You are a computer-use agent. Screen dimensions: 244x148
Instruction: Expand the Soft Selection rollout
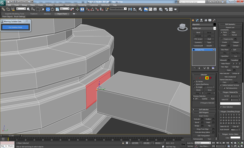(x=204, y=109)
